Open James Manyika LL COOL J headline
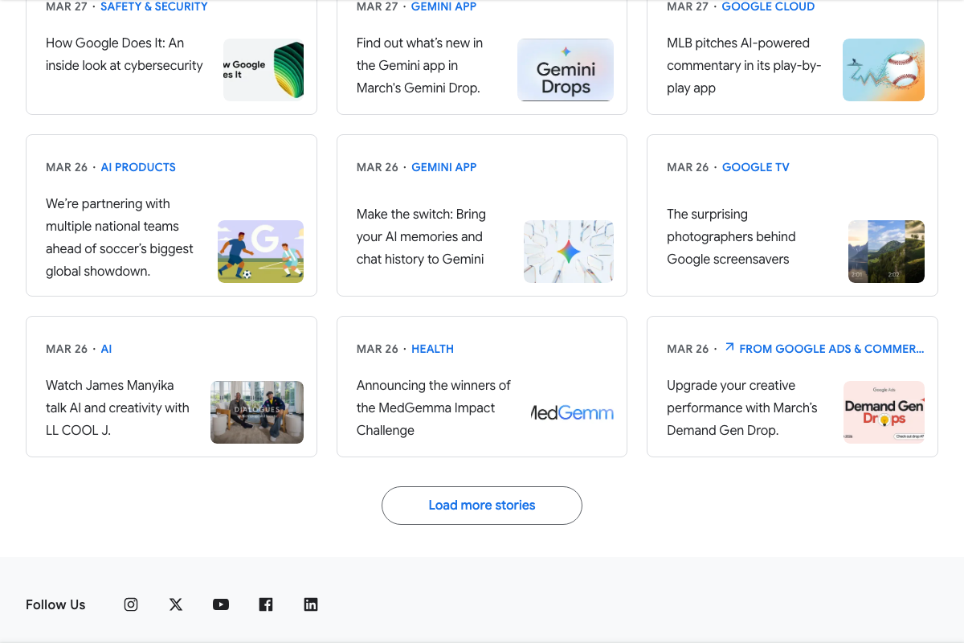 pyautogui.click(x=117, y=408)
